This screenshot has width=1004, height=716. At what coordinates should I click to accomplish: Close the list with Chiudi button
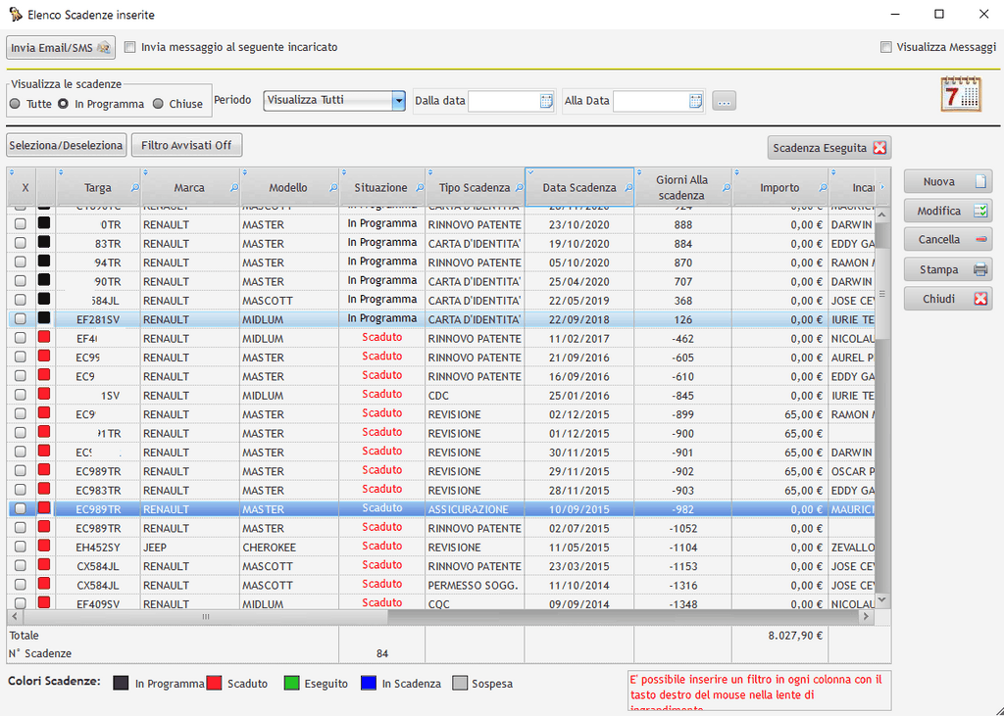(948, 299)
